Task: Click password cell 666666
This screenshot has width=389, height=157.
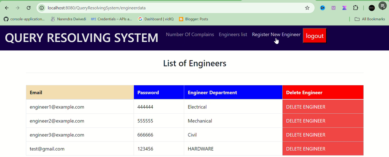Action: tap(159, 135)
